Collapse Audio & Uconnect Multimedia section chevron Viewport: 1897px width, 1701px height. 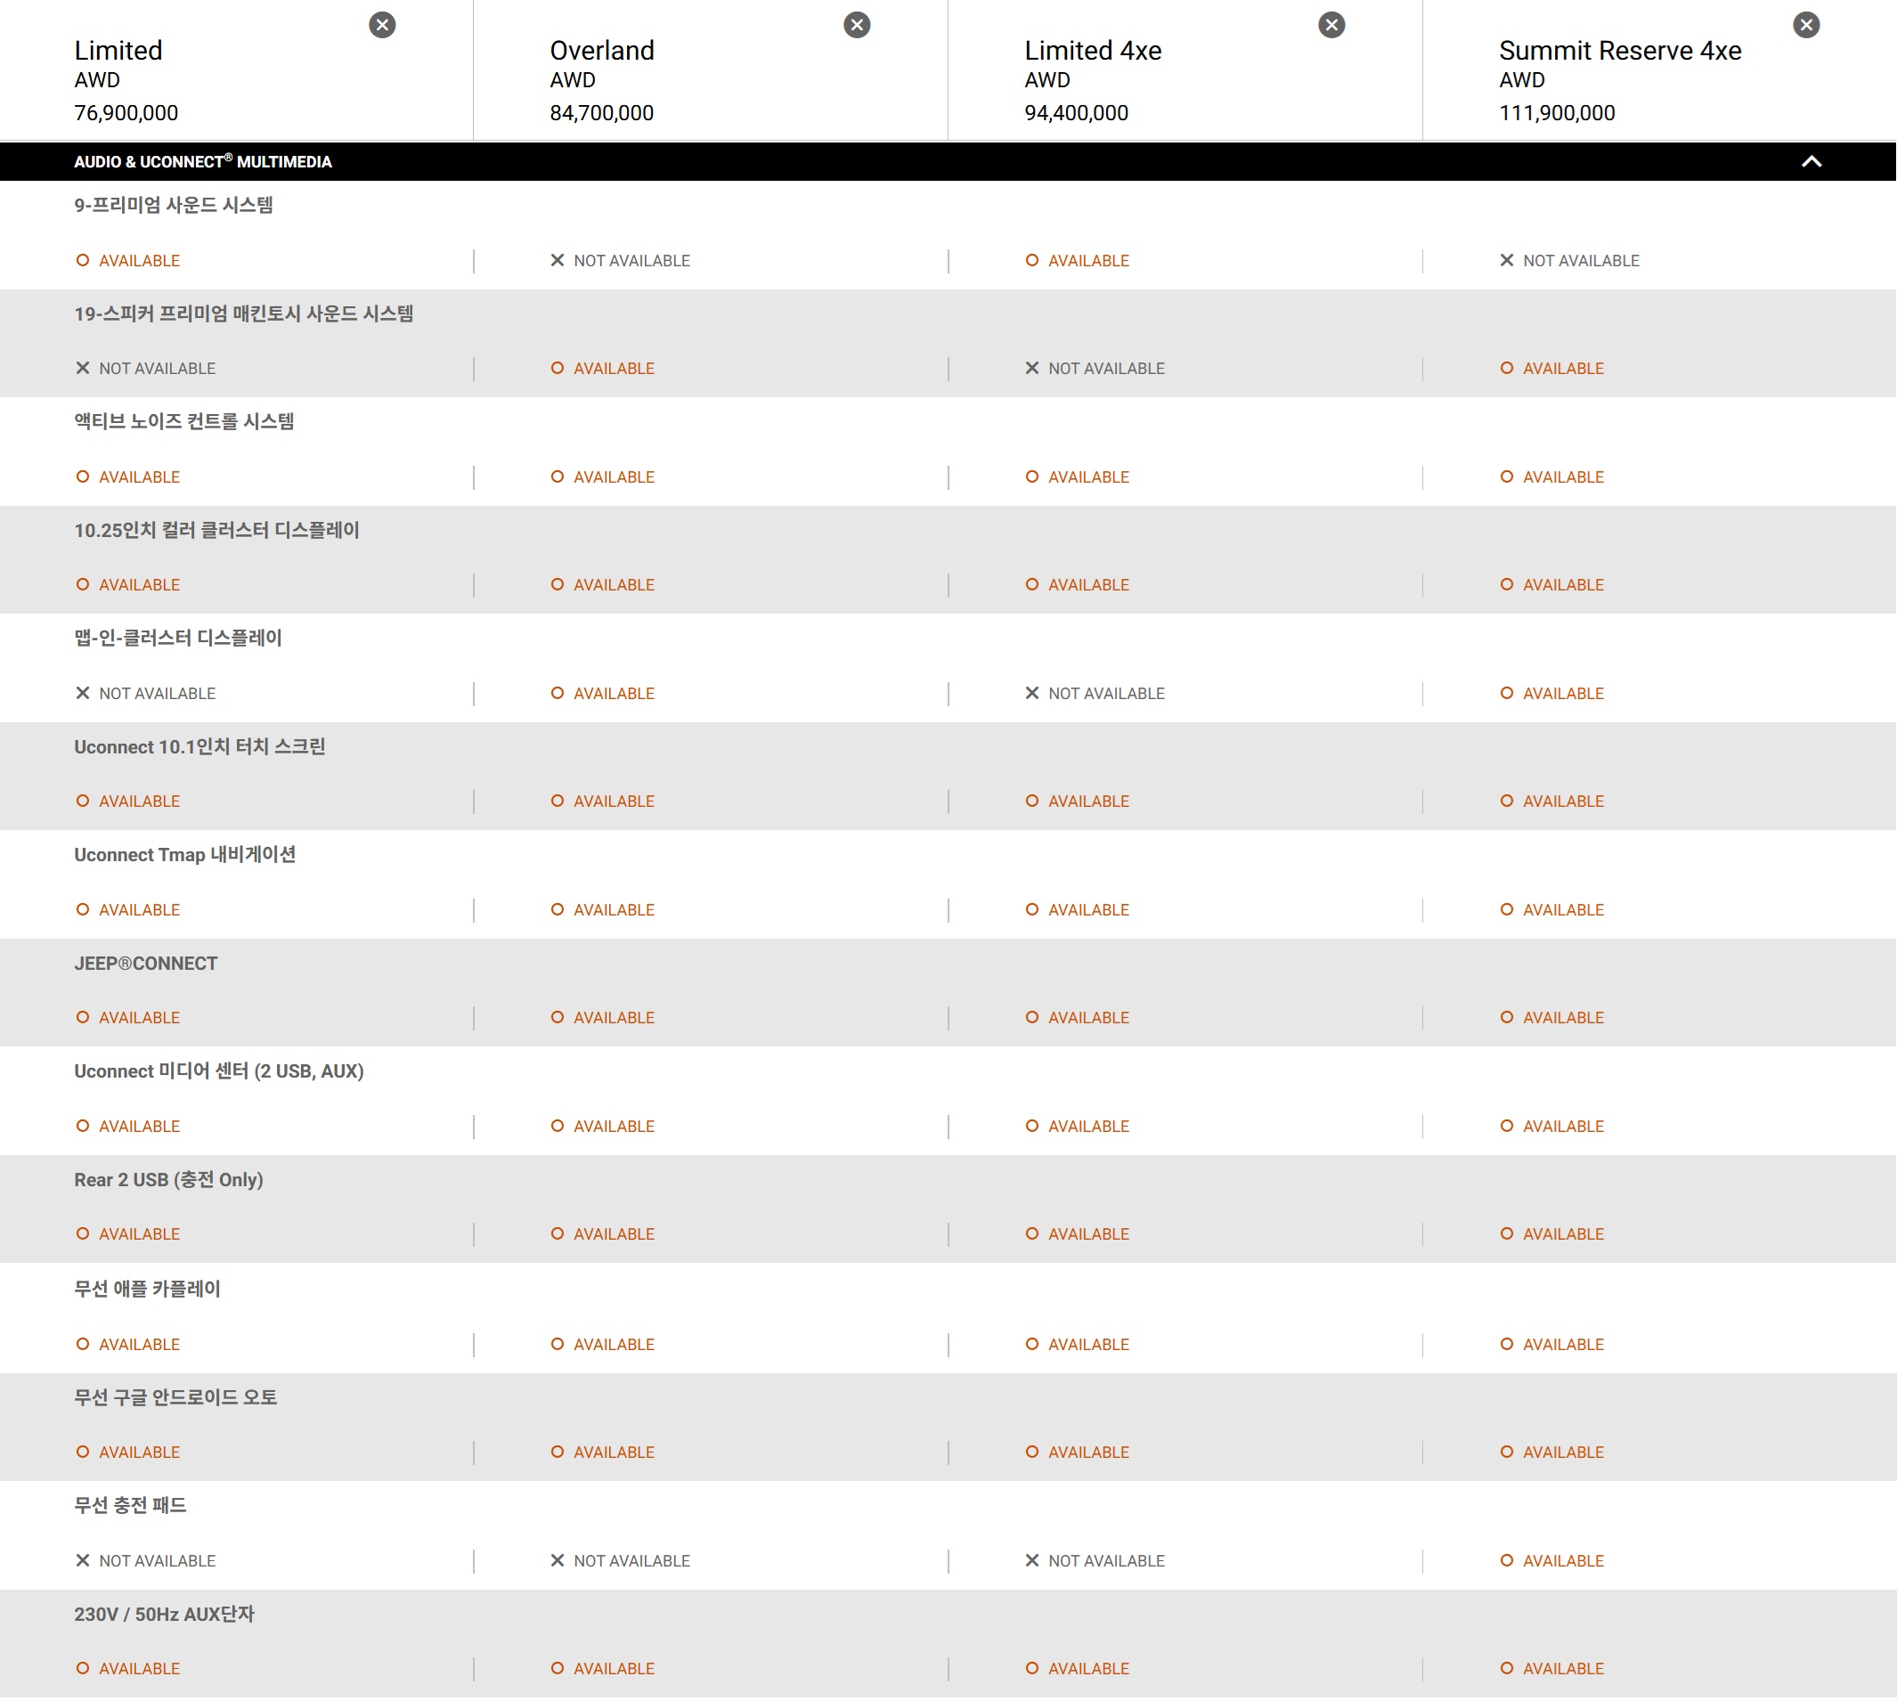point(1812,162)
